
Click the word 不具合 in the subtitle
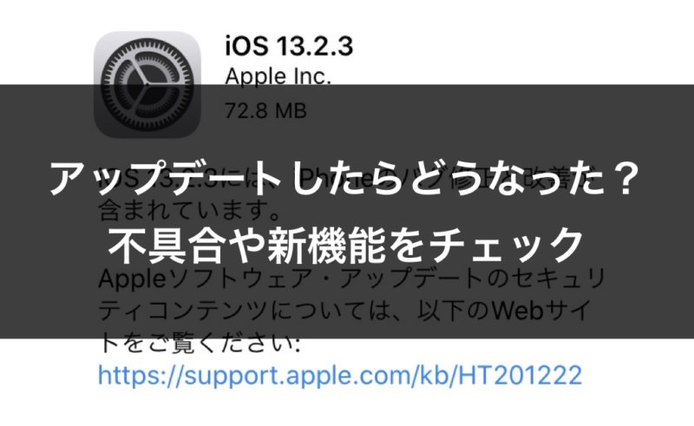[167, 245]
